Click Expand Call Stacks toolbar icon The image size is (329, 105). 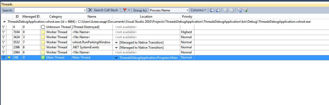coord(212,10)
